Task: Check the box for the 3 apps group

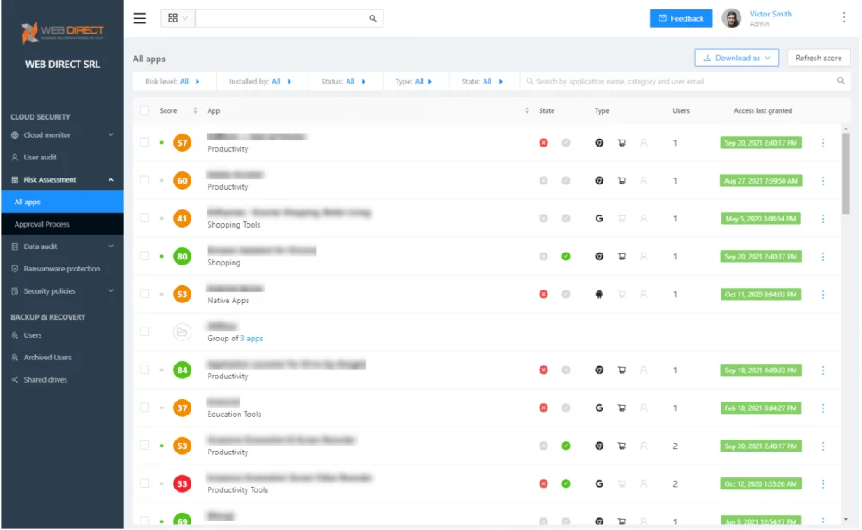Action: coord(145,332)
